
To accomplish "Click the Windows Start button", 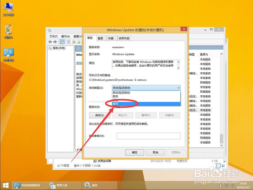I will point(6,185).
